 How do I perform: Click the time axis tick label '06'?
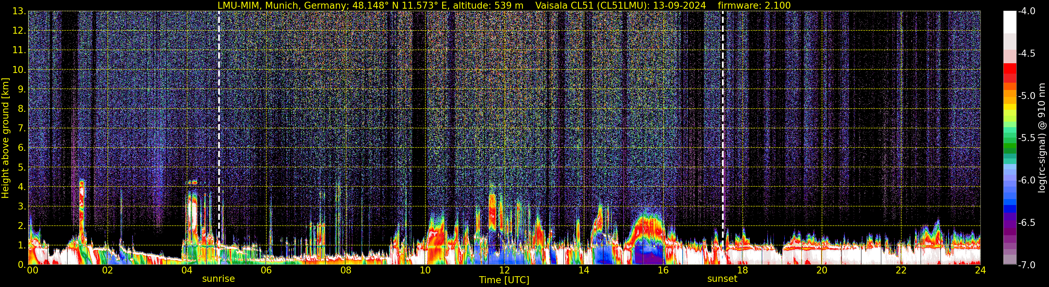266,270
